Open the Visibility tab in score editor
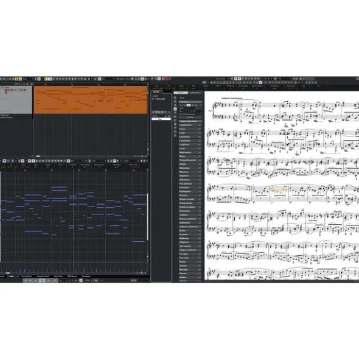This screenshot has height=360, width=359. [156, 92]
